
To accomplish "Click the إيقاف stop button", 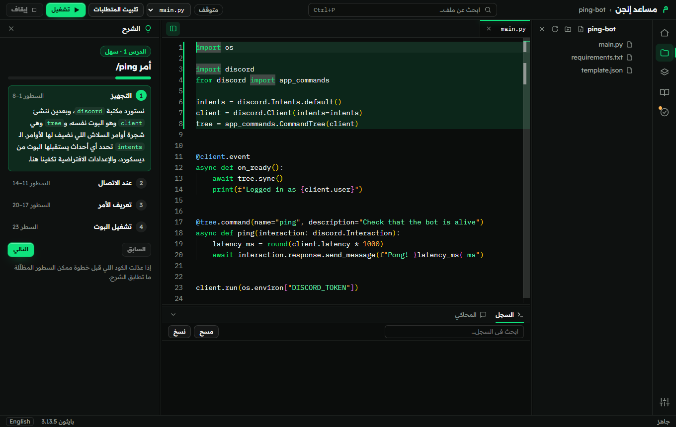I will click(x=24, y=10).
